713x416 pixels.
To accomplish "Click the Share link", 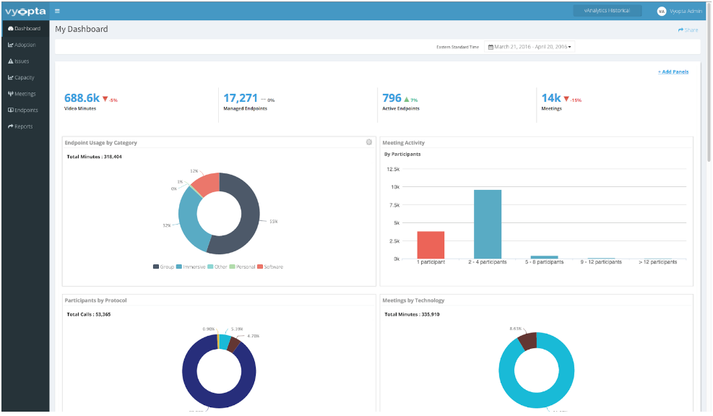I will 688,30.
